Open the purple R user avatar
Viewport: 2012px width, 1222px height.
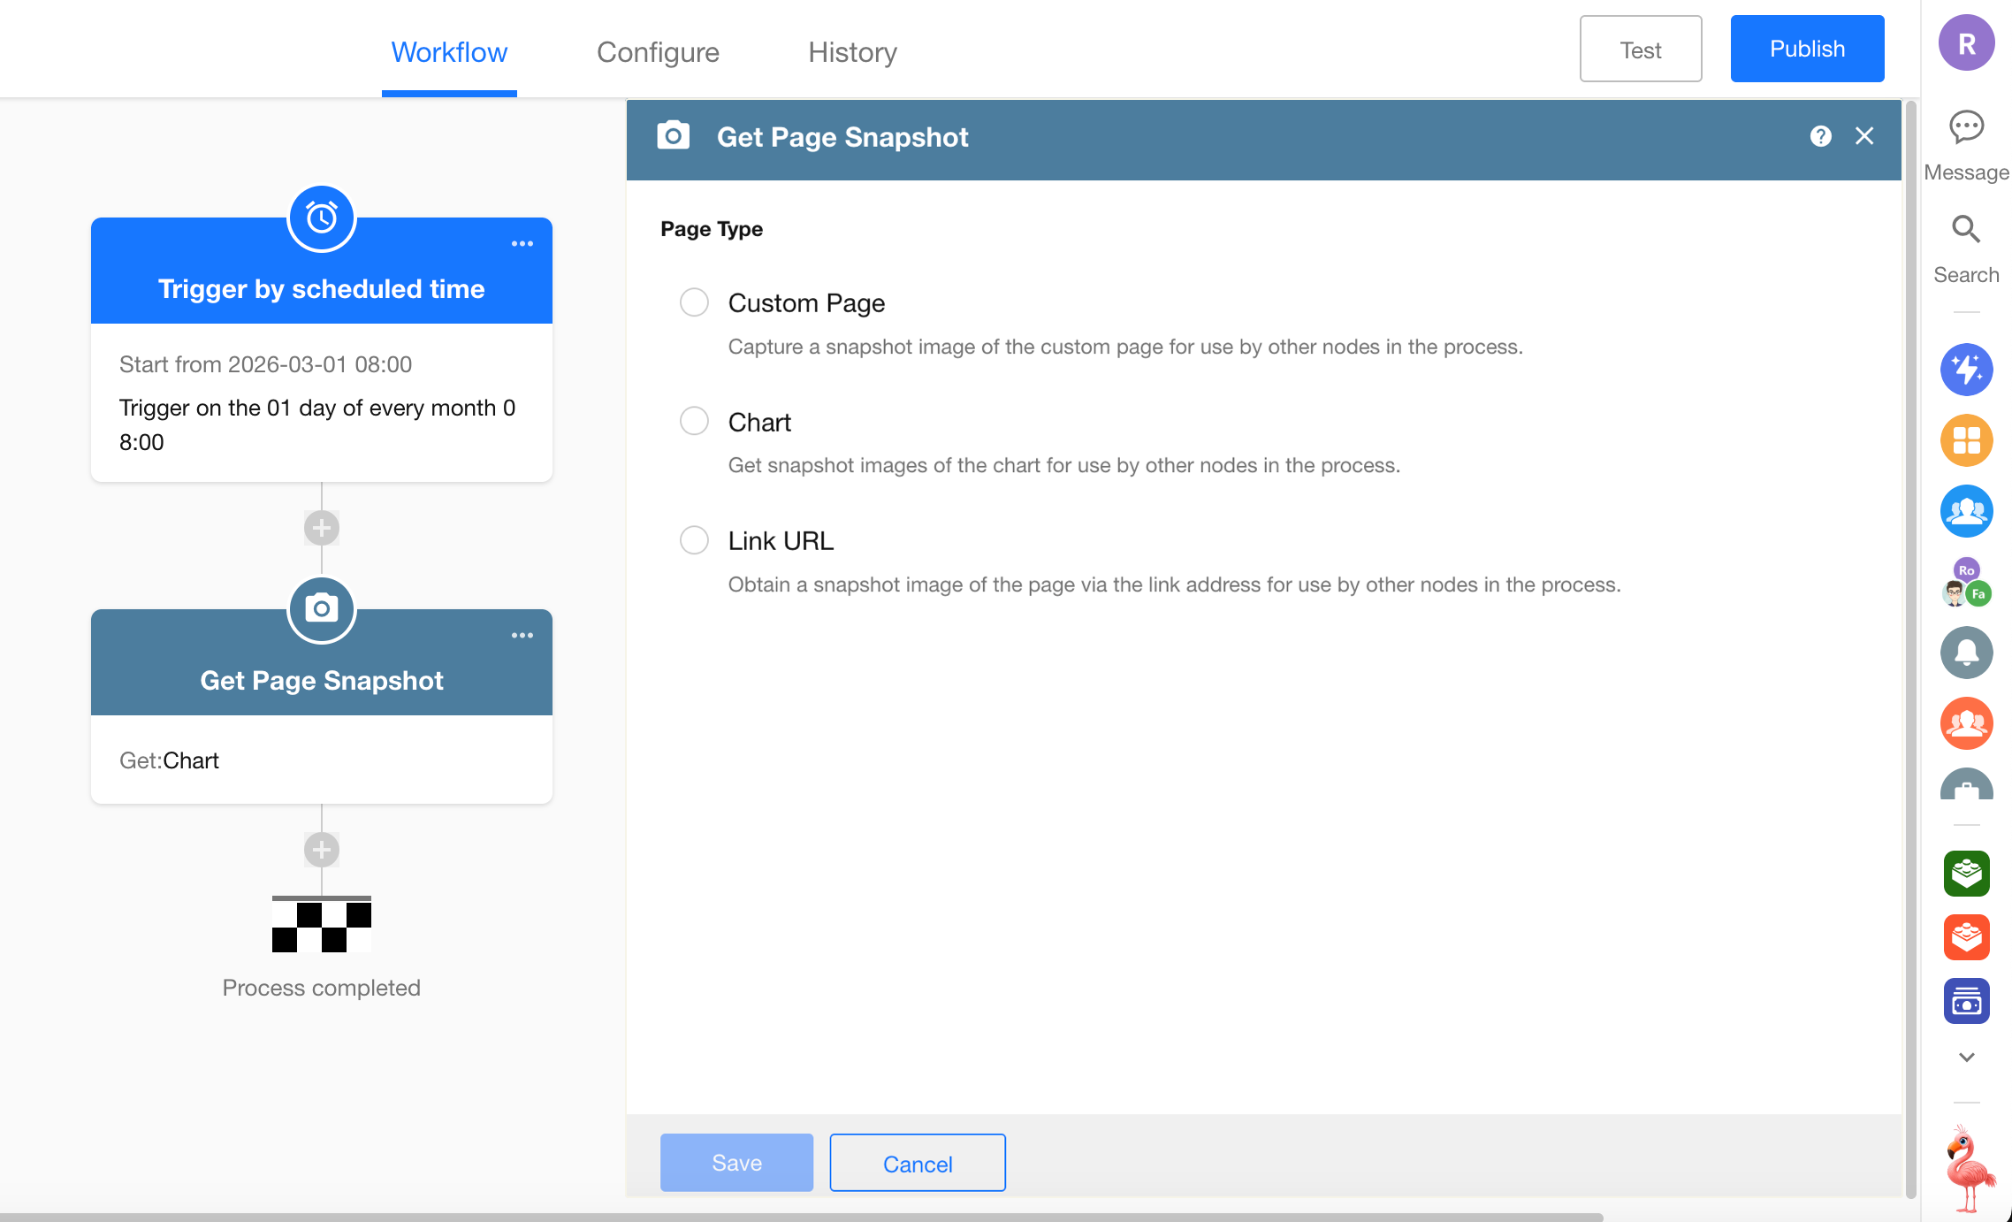(1966, 43)
